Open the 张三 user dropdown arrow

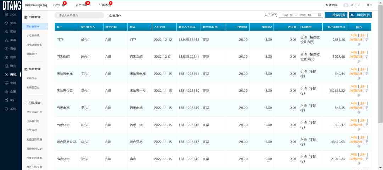[x=358, y=5]
